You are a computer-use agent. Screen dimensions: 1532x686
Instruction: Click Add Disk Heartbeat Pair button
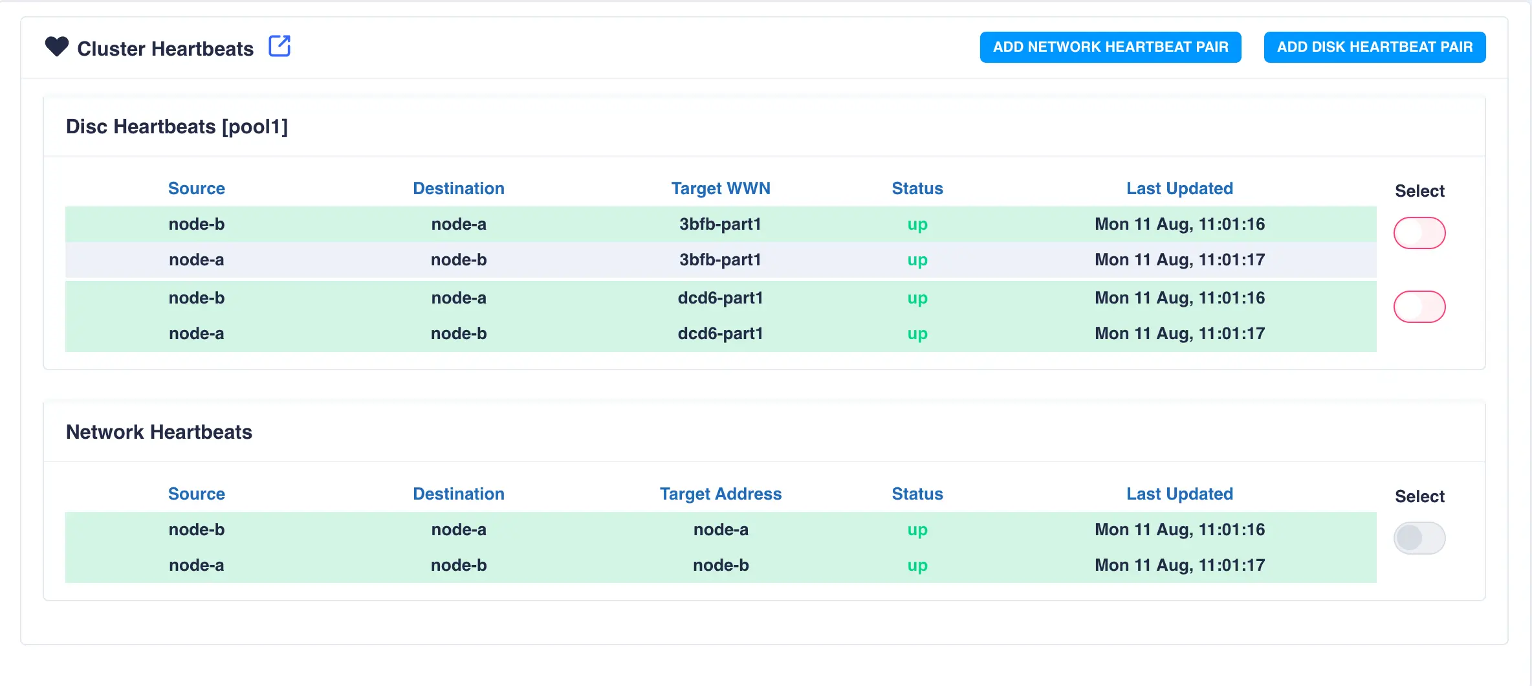pyautogui.click(x=1374, y=47)
